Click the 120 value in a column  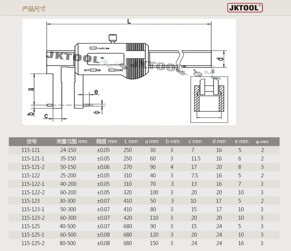pyautogui.click(x=154, y=235)
